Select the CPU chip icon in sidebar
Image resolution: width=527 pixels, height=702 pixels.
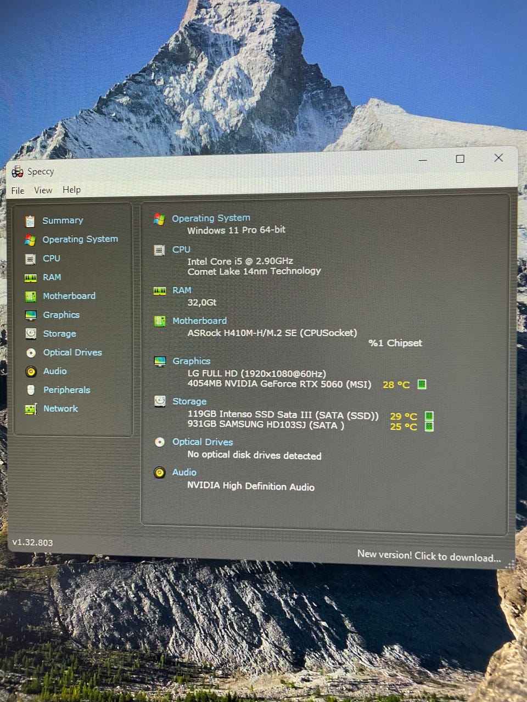point(31,259)
